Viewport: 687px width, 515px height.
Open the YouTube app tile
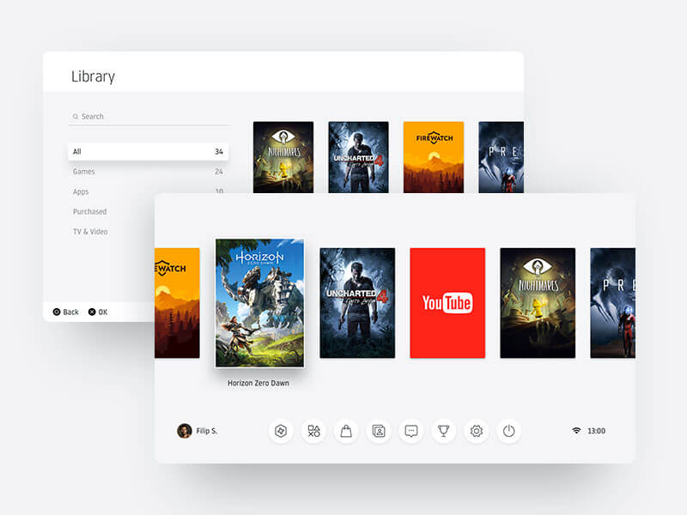447,303
